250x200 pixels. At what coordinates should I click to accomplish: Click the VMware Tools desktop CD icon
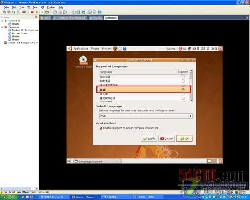pyautogui.click(x=83, y=60)
